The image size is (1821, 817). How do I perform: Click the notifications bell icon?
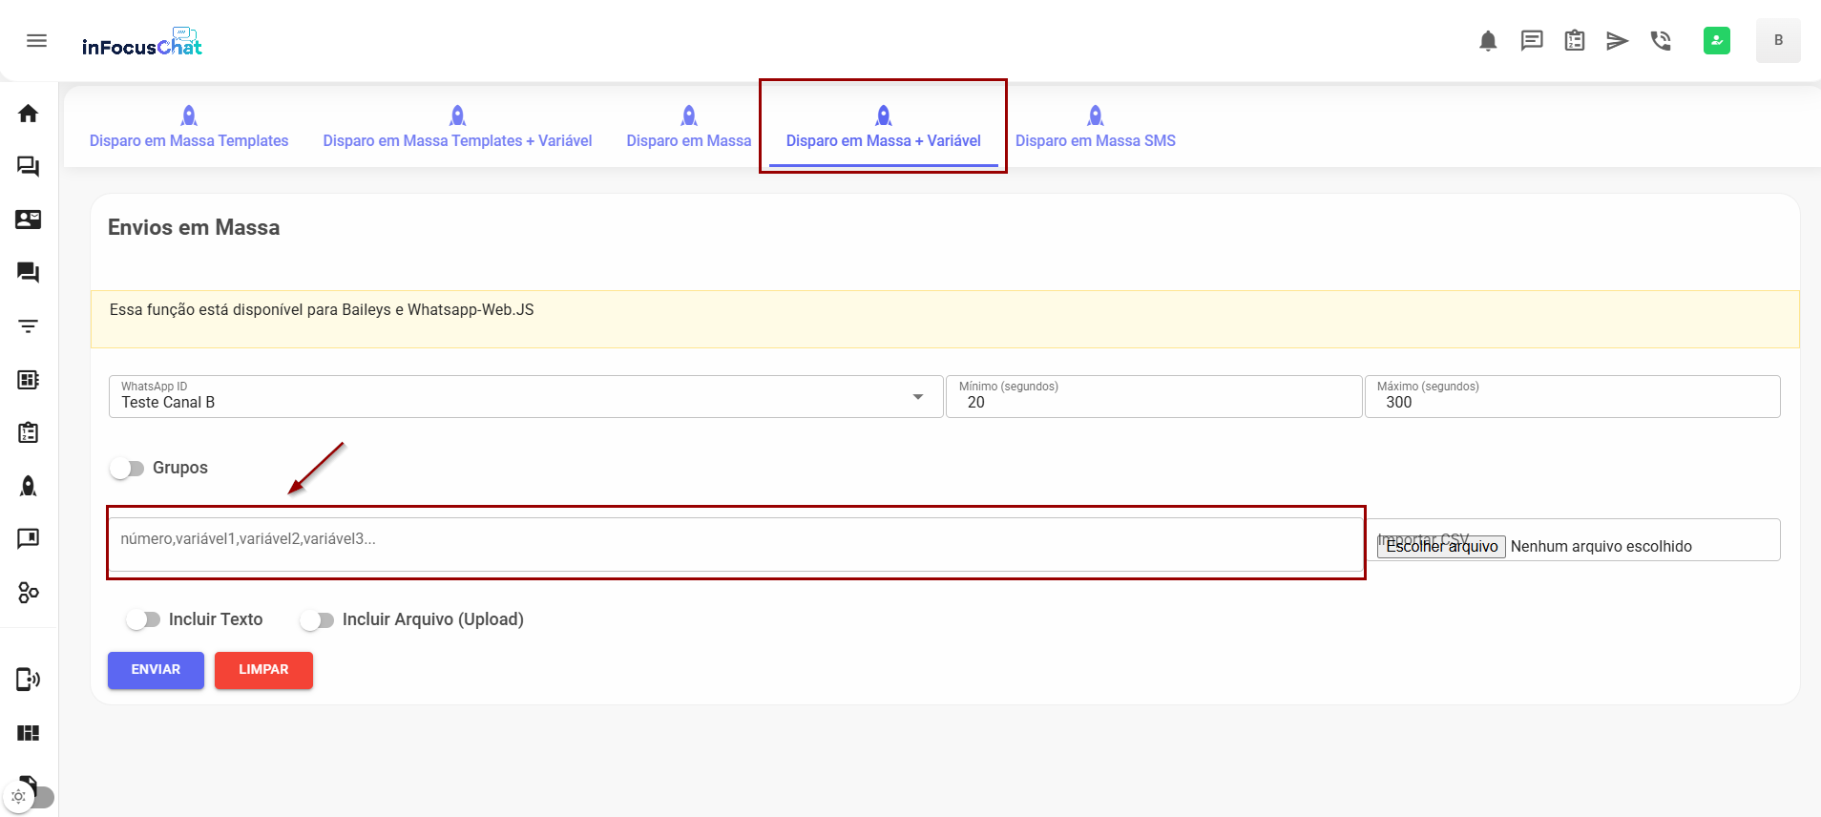point(1487,41)
